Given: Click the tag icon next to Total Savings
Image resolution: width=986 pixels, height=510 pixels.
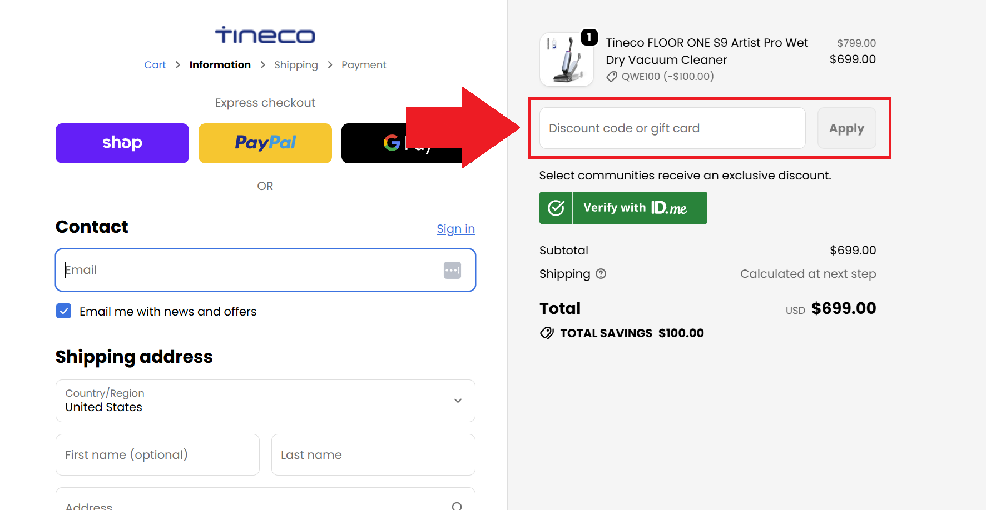Looking at the screenshot, I should (546, 333).
